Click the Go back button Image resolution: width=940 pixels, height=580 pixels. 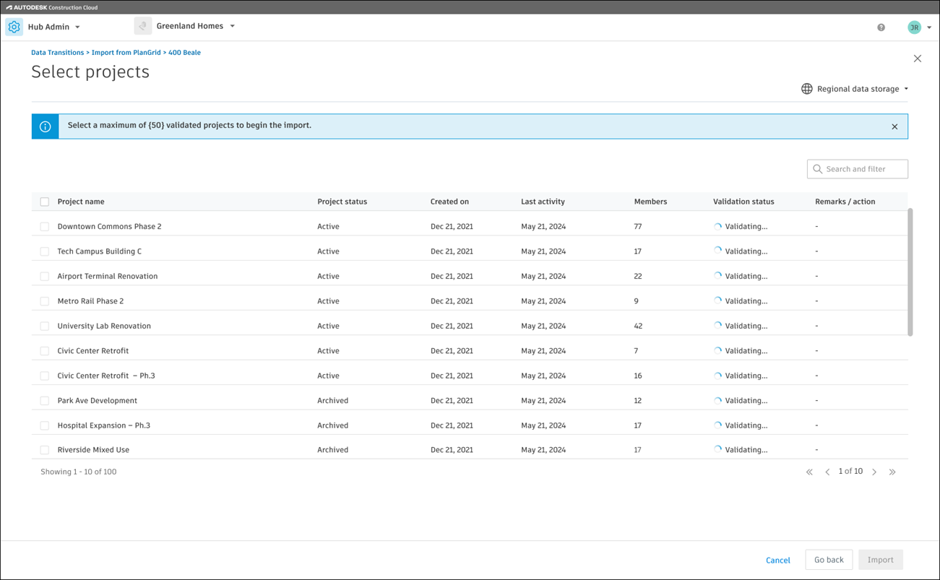(829, 560)
